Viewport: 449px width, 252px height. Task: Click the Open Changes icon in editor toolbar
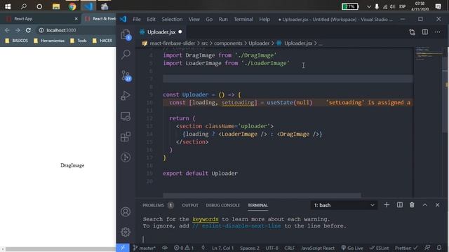(x=412, y=32)
